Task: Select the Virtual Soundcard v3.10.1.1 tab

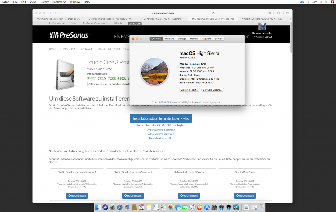Action: point(263,19)
